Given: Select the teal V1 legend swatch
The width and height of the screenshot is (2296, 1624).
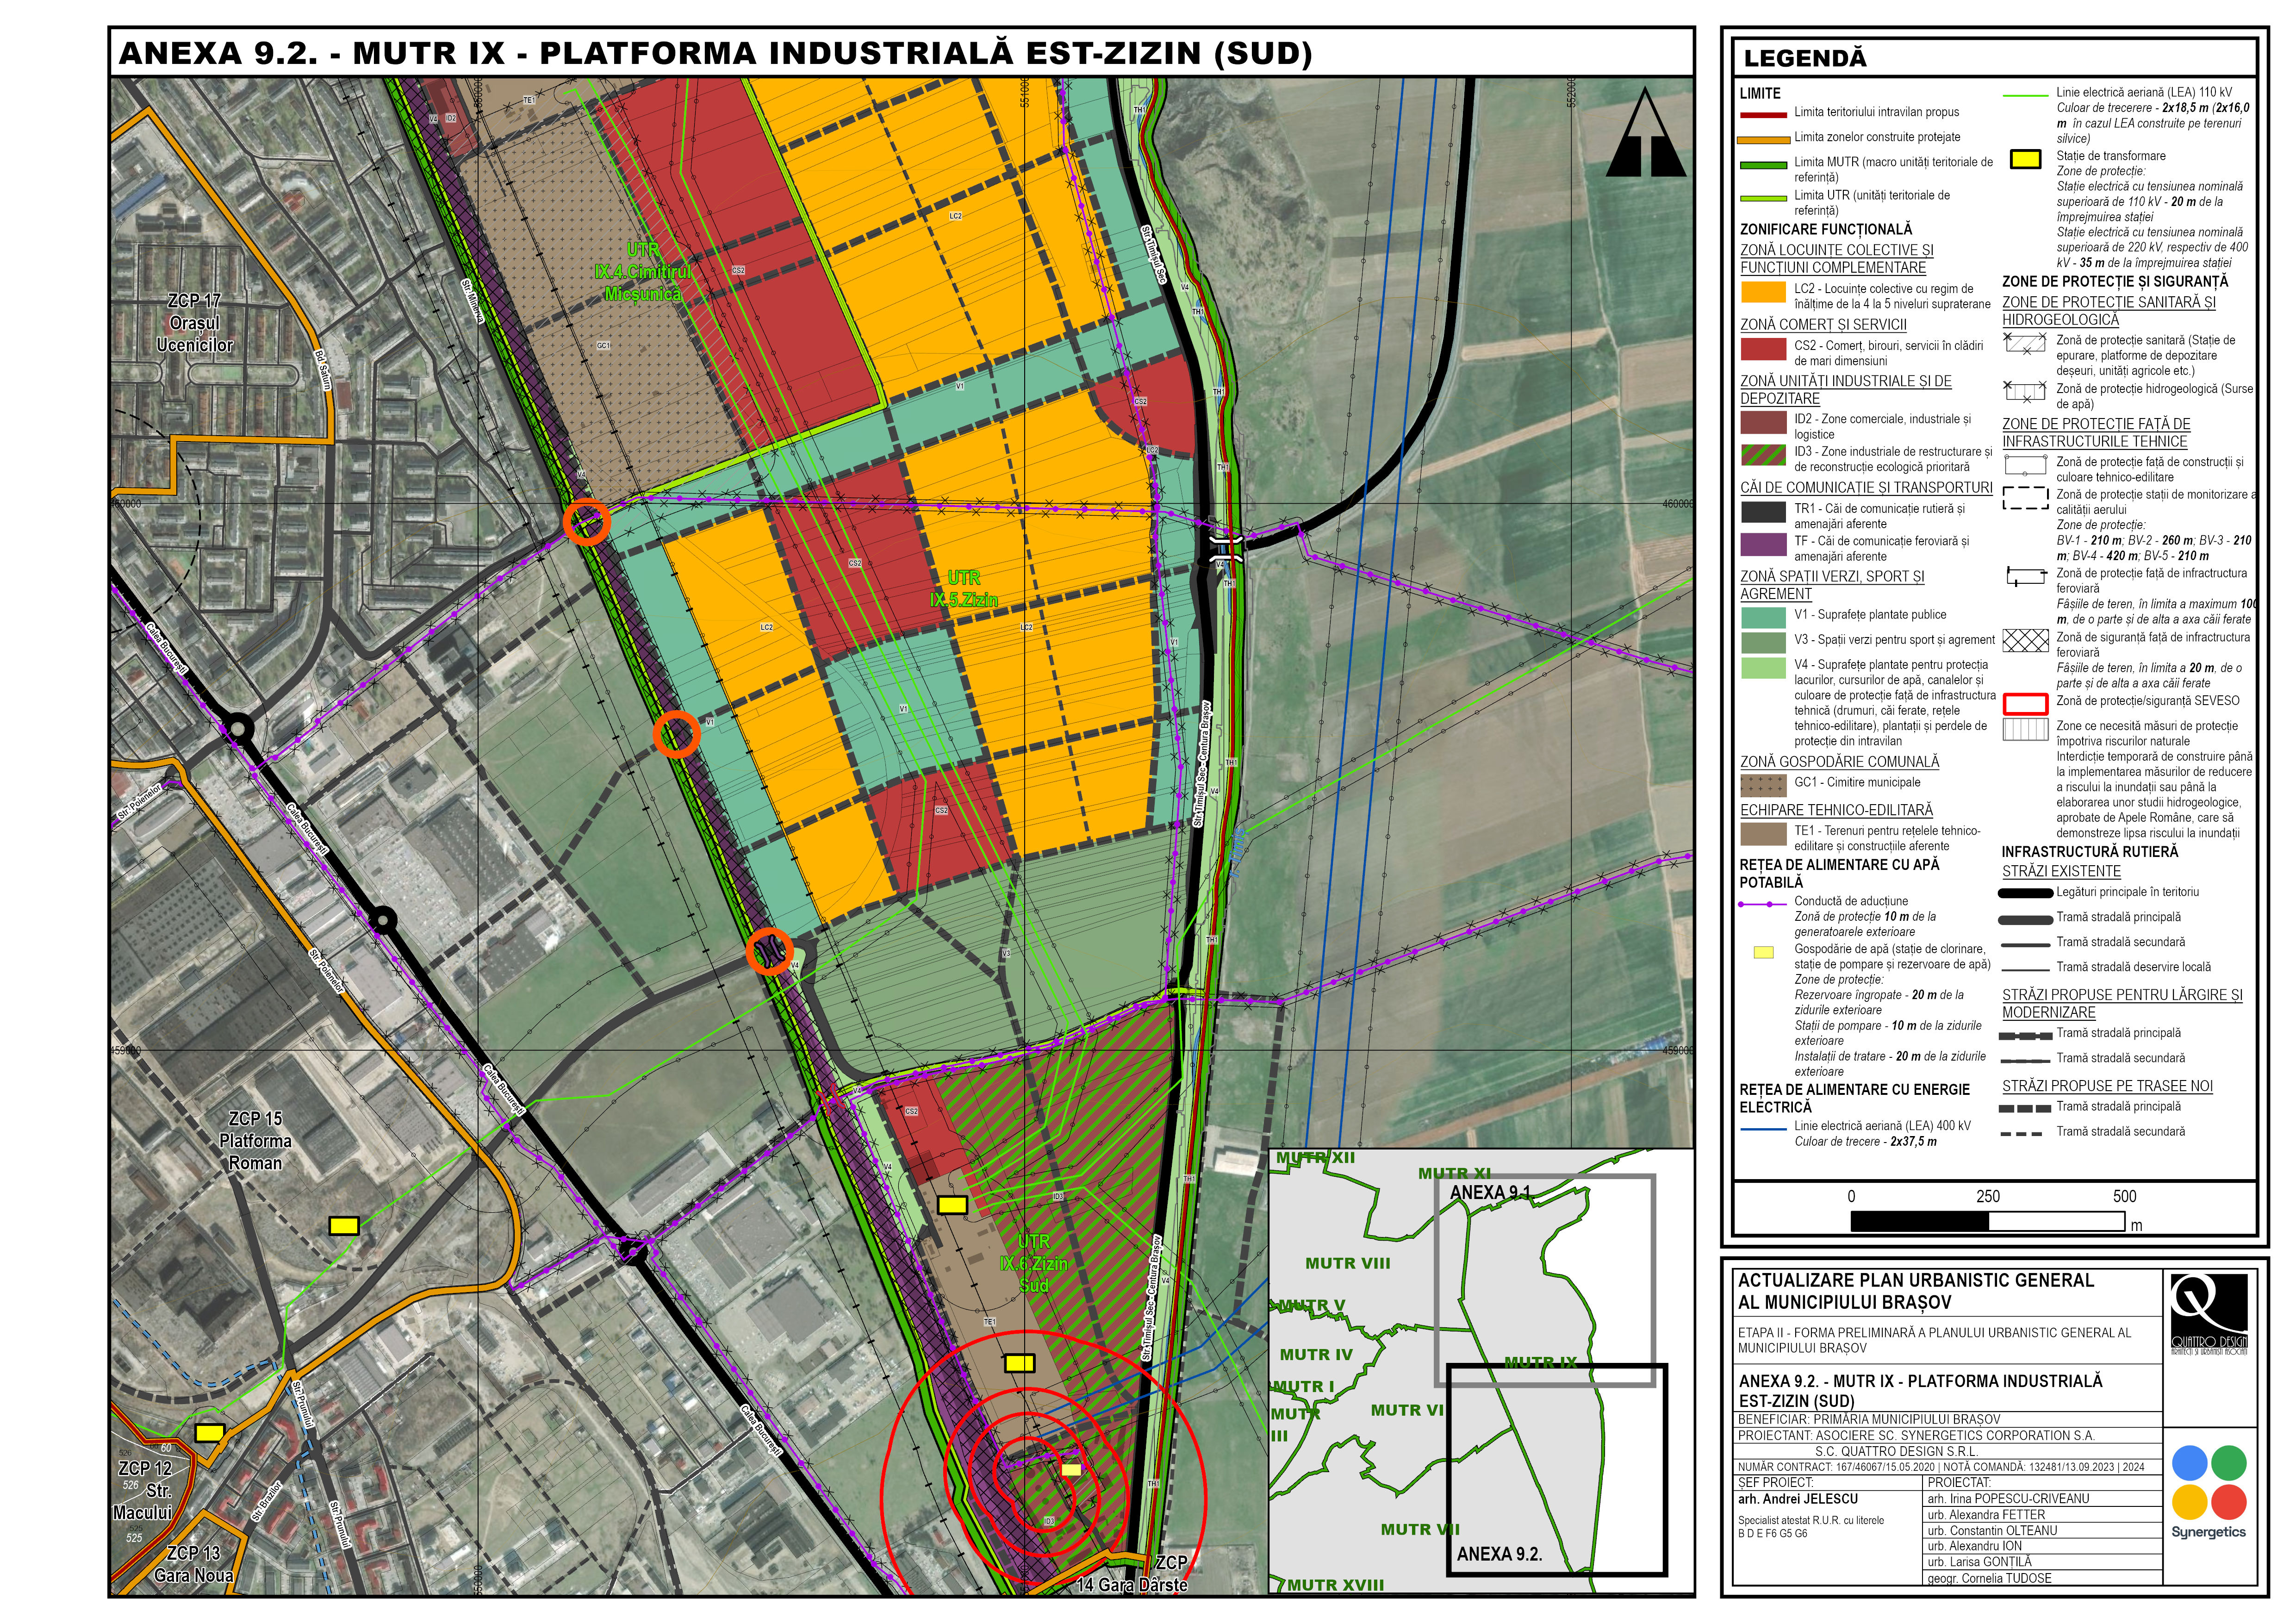Looking at the screenshot, I should 1762,618.
